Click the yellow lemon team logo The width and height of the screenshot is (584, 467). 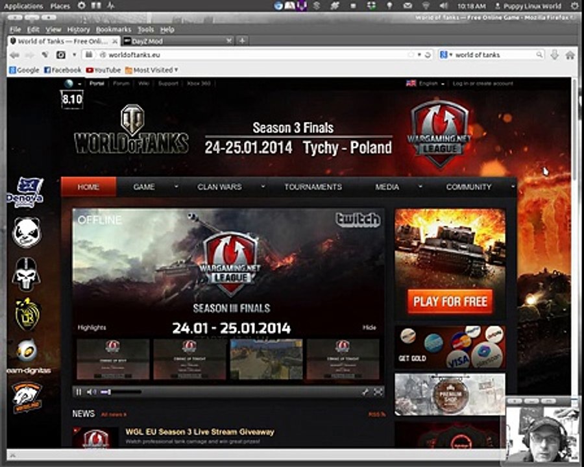pos(27,315)
